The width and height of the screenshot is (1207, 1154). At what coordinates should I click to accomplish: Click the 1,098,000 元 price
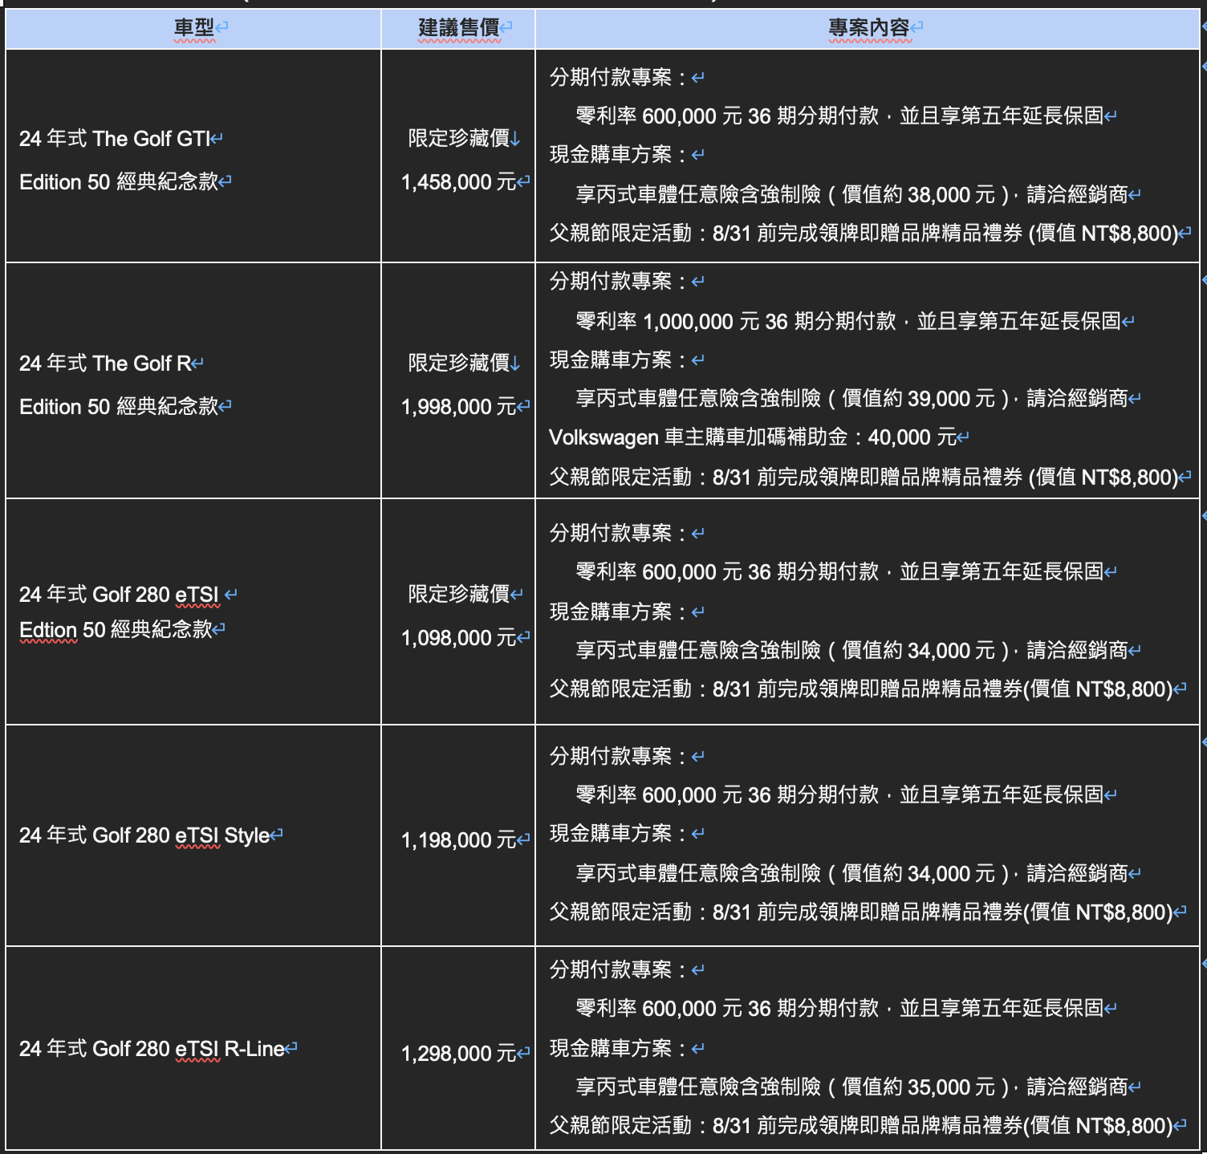point(458,638)
